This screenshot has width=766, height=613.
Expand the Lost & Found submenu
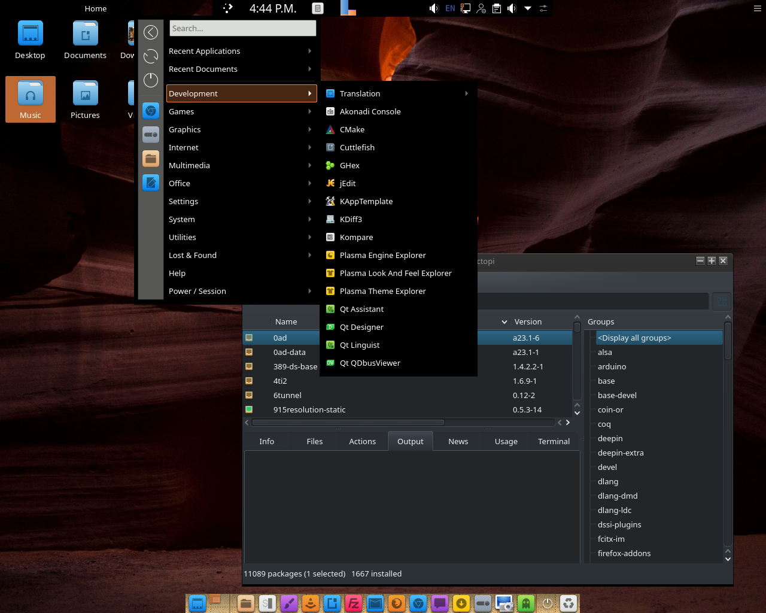[x=242, y=255]
